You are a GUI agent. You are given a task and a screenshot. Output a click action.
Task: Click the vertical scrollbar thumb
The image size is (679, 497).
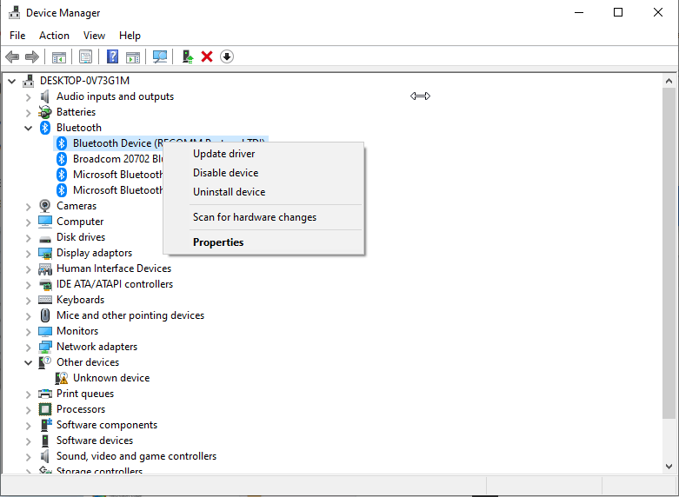click(669, 253)
